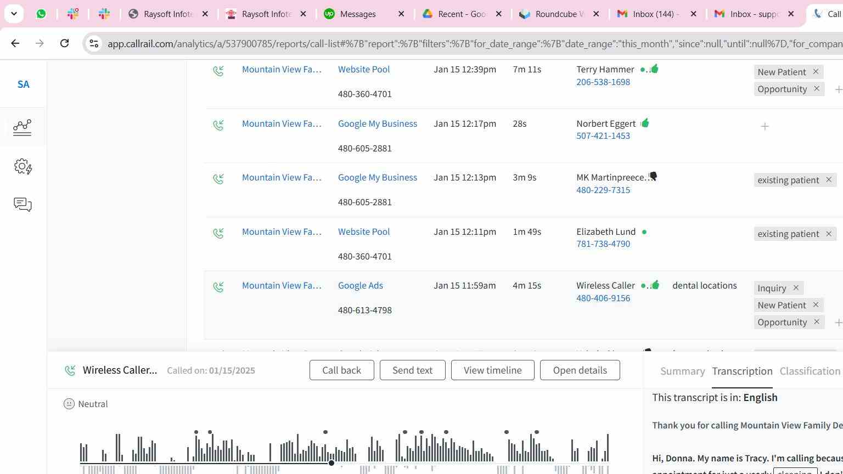Select the 'dental locations' keyword text
Screen dimensions: 843x474
pyautogui.click(x=705, y=285)
